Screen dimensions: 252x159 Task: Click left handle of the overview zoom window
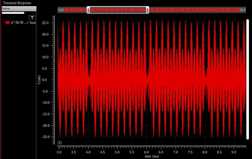[x=89, y=10]
